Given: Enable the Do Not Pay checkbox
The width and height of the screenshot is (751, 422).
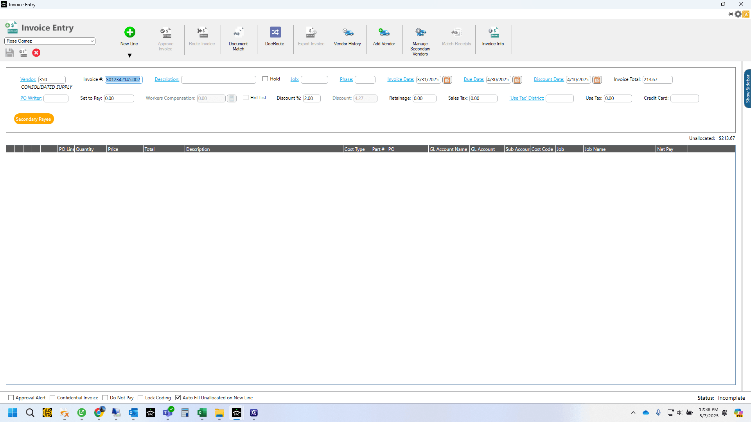Looking at the screenshot, I should tap(105, 398).
